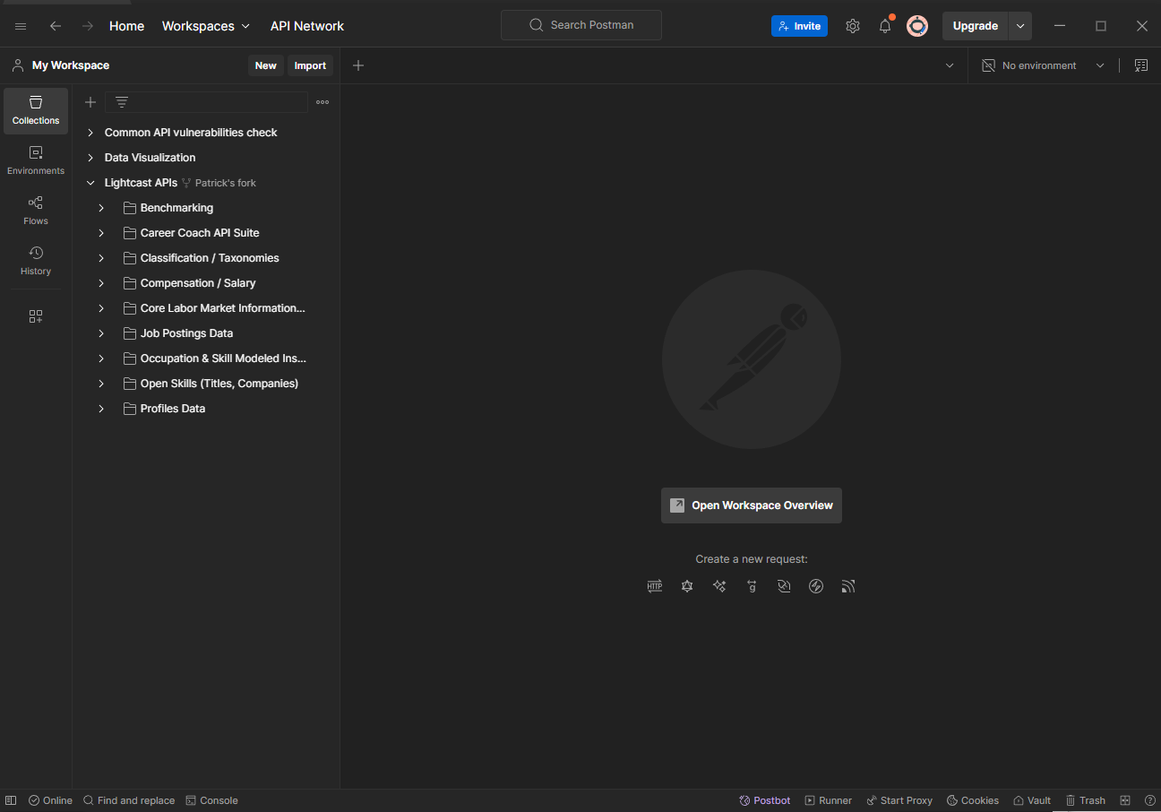Open the Console
The height and width of the screenshot is (812, 1161).
pyautogui.click(x=212, y=800)
